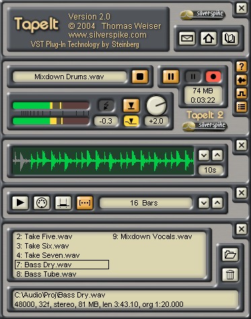
Task: Close the sync bars panel
Action: (x=242, y=193)
